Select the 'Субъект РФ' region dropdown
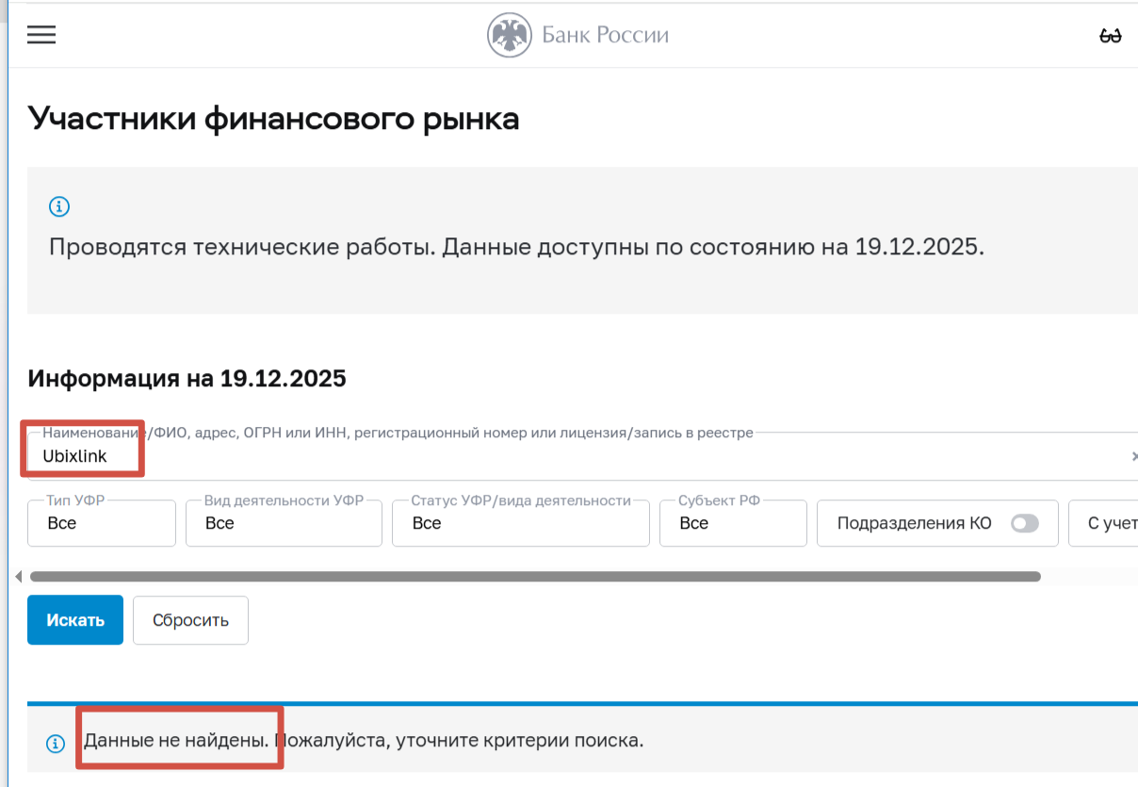This screenshot has width=1138, height=787. point(733,523)
